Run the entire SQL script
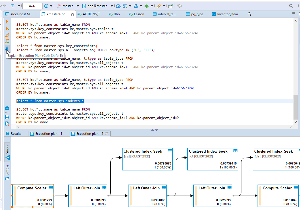This screenshot has height=210, width=300. [7, 35]
